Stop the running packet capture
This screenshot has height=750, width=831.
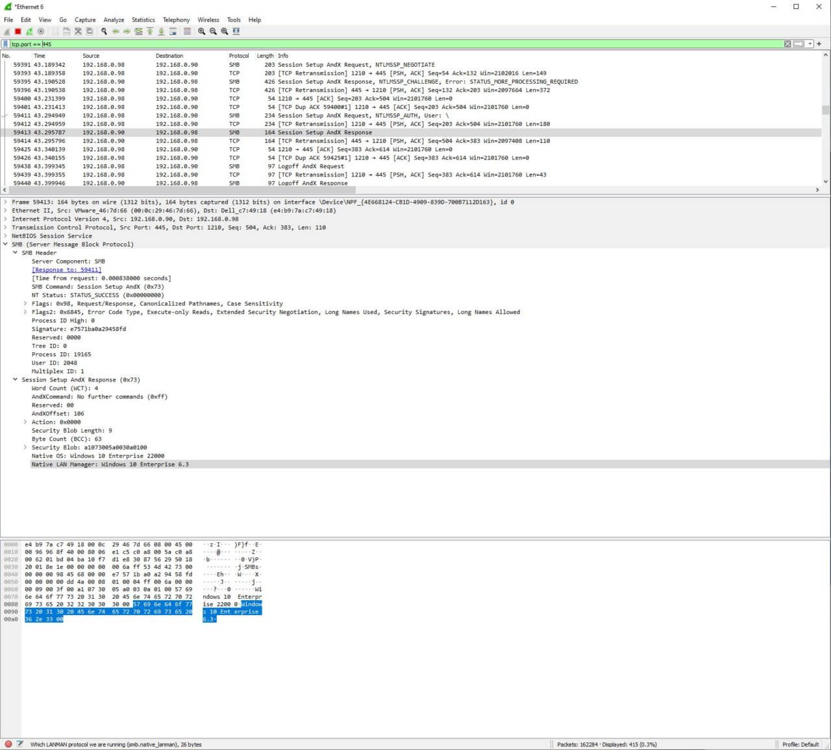18,31
